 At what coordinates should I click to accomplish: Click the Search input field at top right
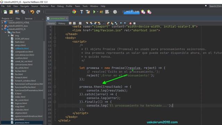(x=215, y=6)
